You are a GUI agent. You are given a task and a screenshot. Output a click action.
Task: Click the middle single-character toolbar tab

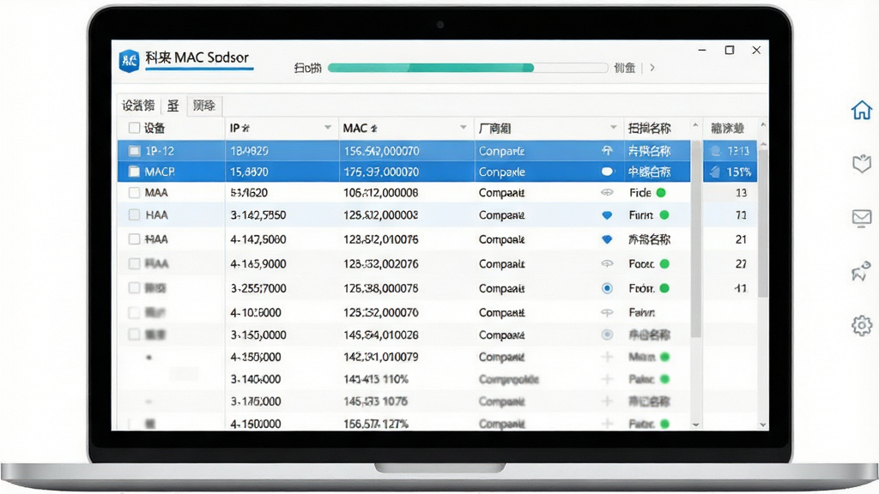pyautogui.click(x=173, y=105)
